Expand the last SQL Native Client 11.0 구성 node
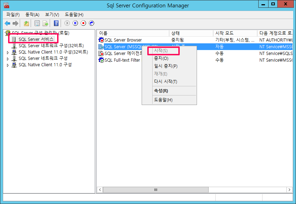Image resolution: width=296 pixels, height=204 pixels. [8, 65]
